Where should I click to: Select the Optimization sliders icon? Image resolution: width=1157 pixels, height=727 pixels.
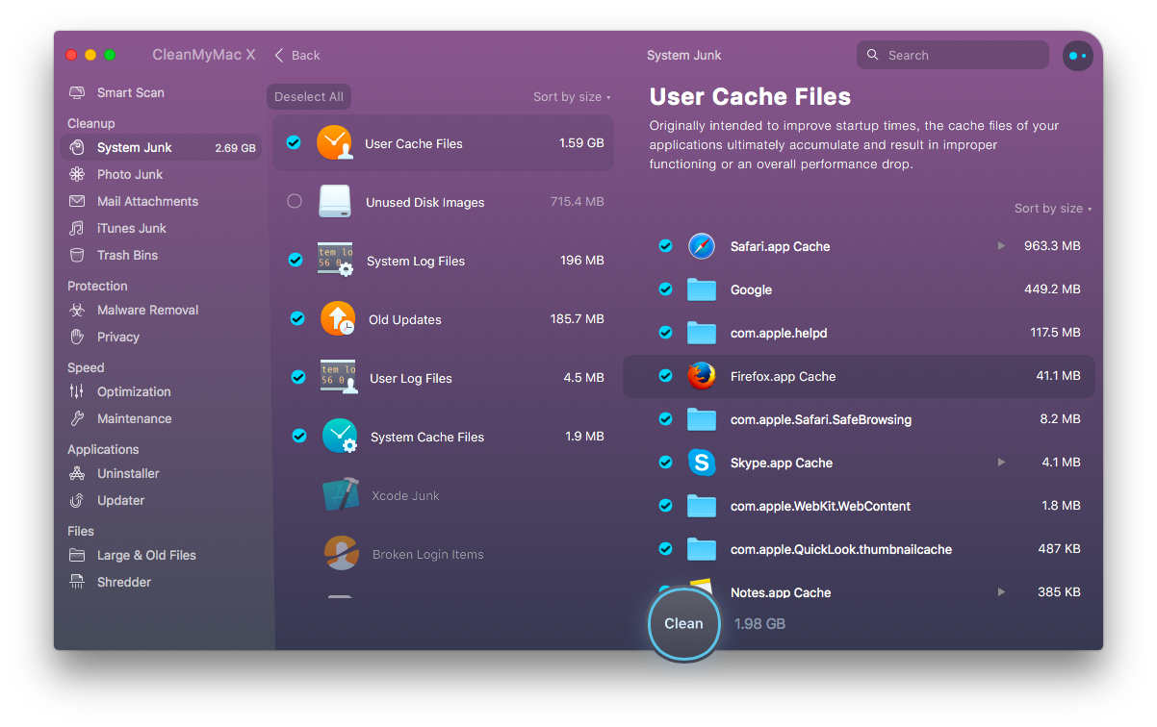coord(77,392)
